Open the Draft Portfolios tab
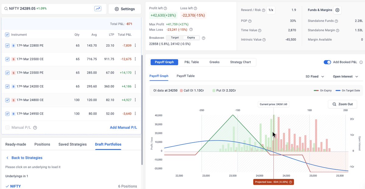The width and height of the screenshot is (365, 189). click(108, 144)
